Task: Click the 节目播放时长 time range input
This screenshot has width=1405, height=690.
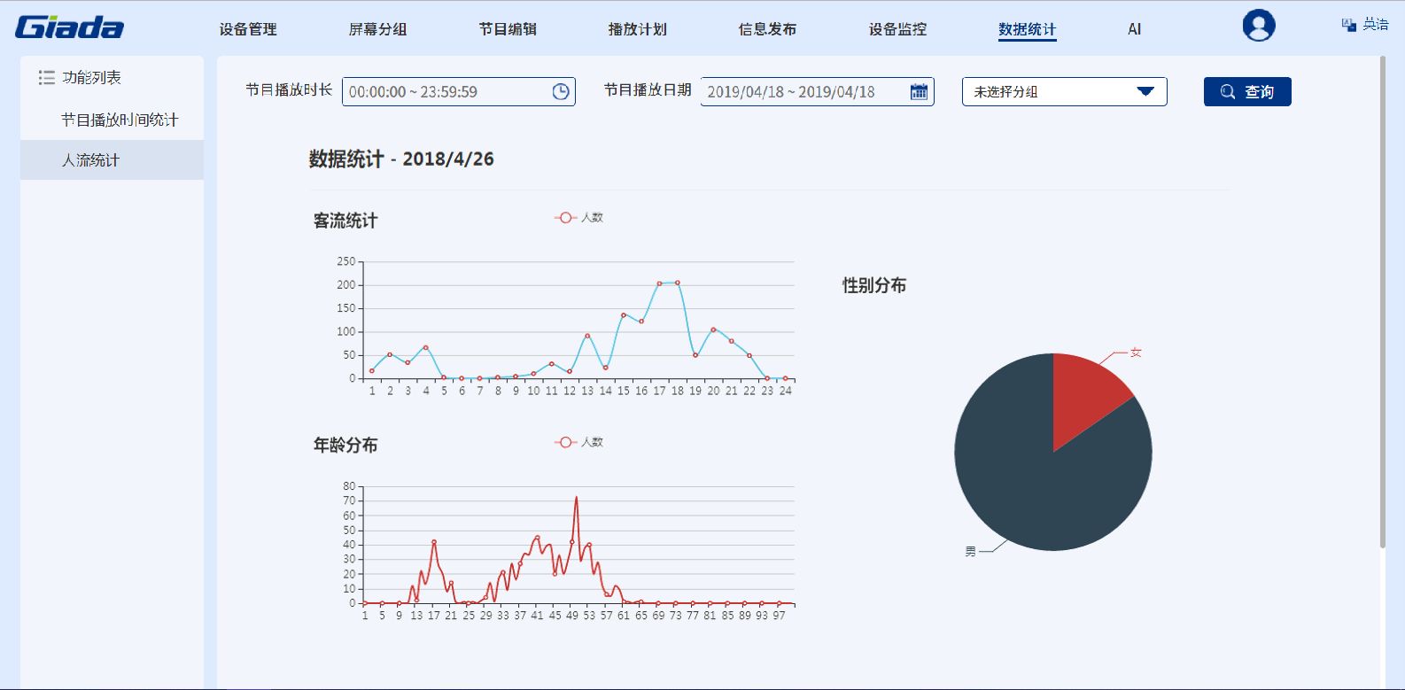Action: (x=459, y=92)
